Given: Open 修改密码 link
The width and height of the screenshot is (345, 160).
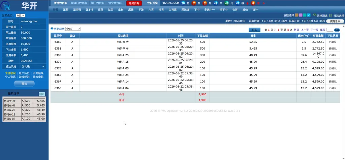Looking at the screenshot, I should pos(38,77).
